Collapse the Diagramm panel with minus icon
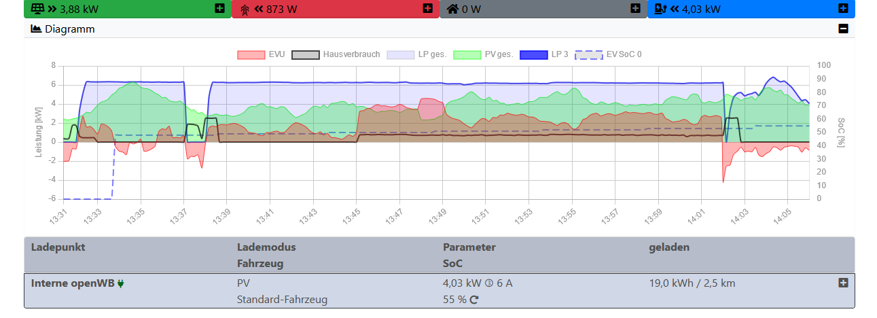This screenshot has height=318, width=877. tap(843, 29)
